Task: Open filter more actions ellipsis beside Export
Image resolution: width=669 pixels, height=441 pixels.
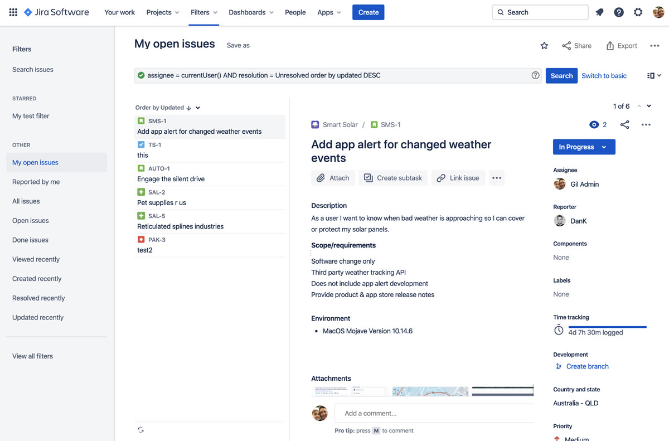Action: click(x=655, y=46)
